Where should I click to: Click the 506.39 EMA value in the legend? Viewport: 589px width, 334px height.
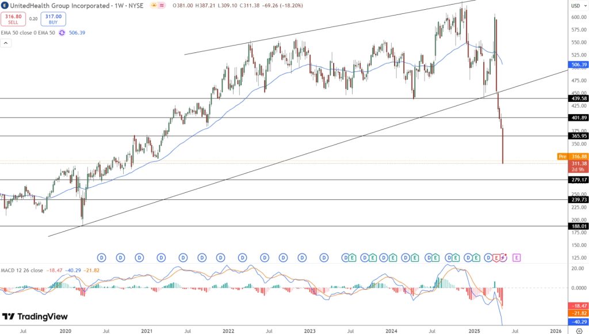77,33
